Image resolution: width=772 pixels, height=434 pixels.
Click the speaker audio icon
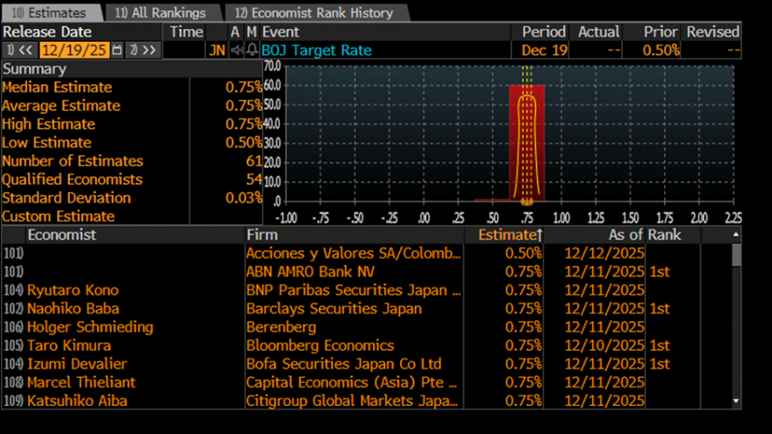(x=237, y=50)
